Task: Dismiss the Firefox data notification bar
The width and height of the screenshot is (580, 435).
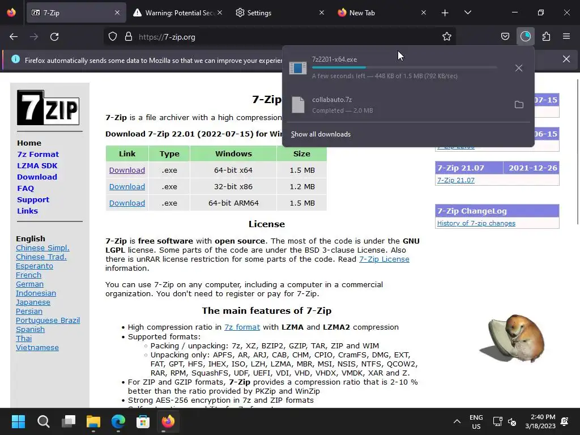Action: (566, 59)
